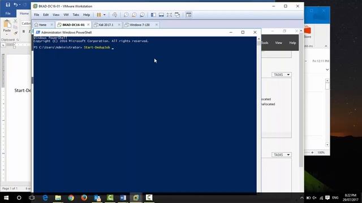
Task: Suspend the VM with the pause icon
Action: tap(99, 15)
